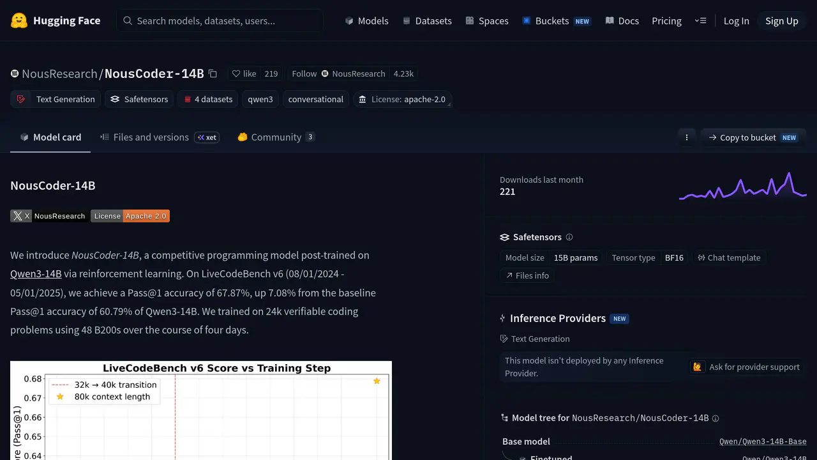The height and width of the screenshot is (460, 817).
Task: Click the 4.23k followers count
Action: 403,73
